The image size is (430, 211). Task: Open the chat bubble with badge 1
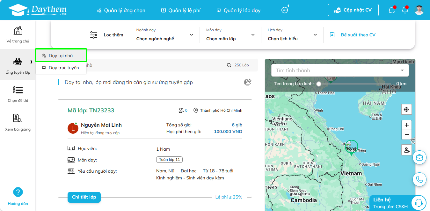pos(285,10)
